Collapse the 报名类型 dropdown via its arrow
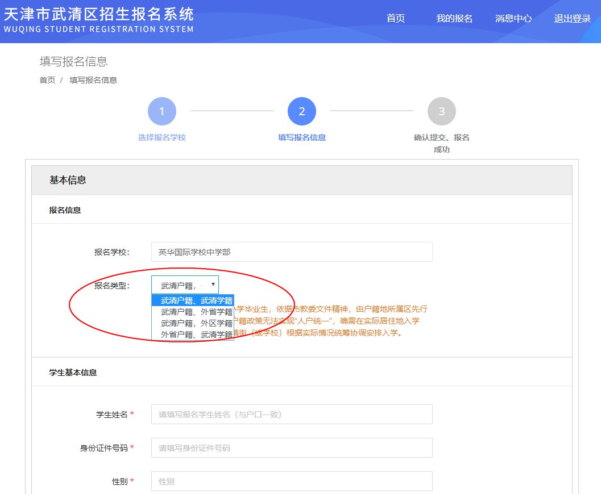The height and width of the screenshot is (494, 601). click(x=213, y=284)
